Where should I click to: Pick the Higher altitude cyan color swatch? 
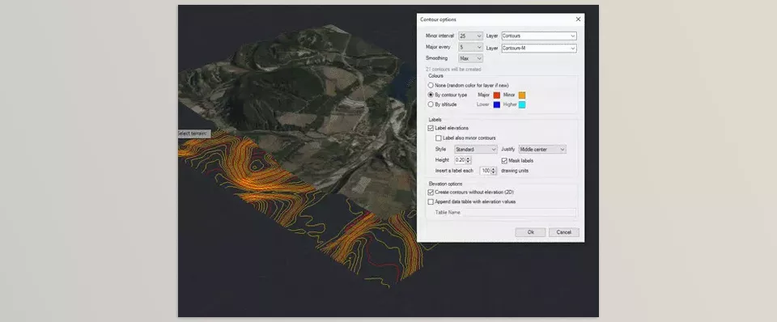click(x=522, y=104)
